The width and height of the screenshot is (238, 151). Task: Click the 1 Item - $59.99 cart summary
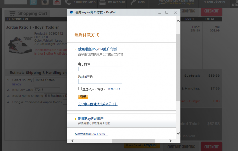[215, 2]
